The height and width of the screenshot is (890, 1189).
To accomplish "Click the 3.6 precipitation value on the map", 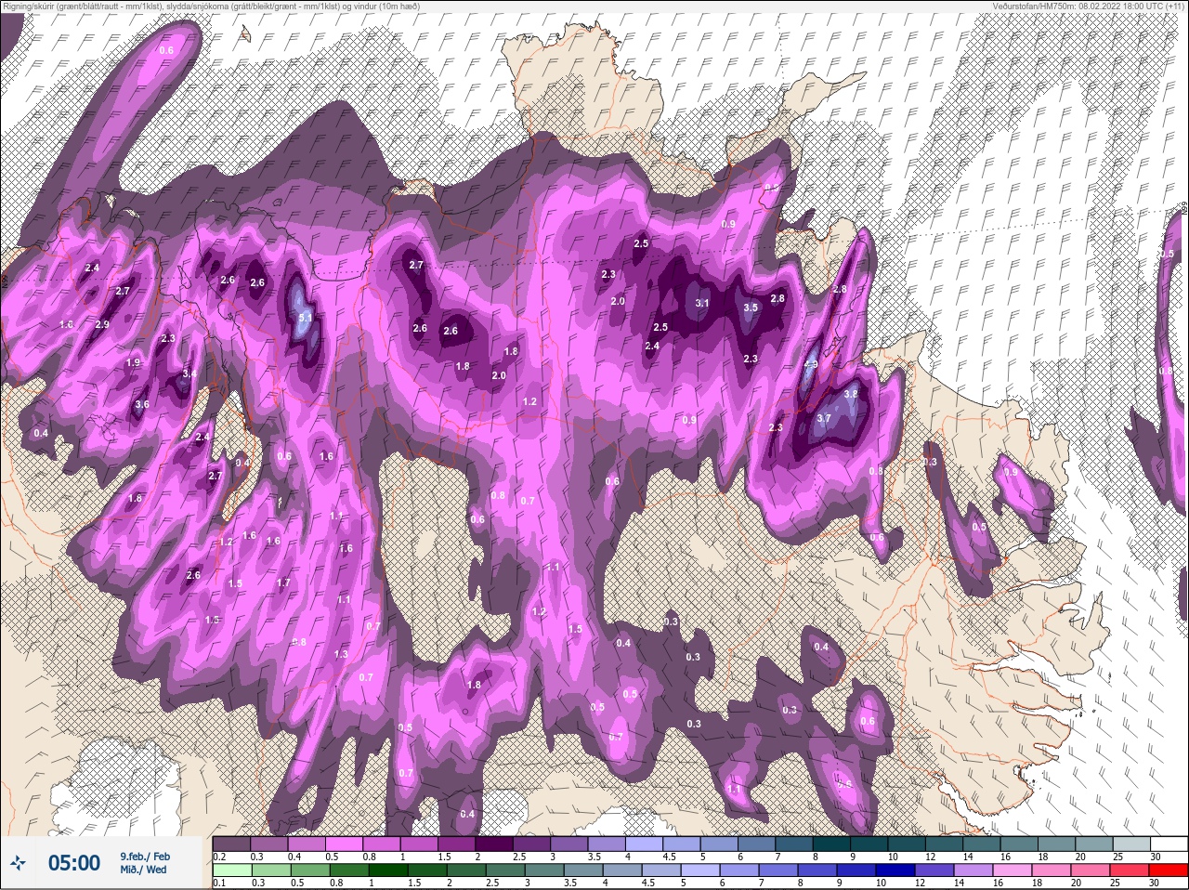I will coord(142,405).
